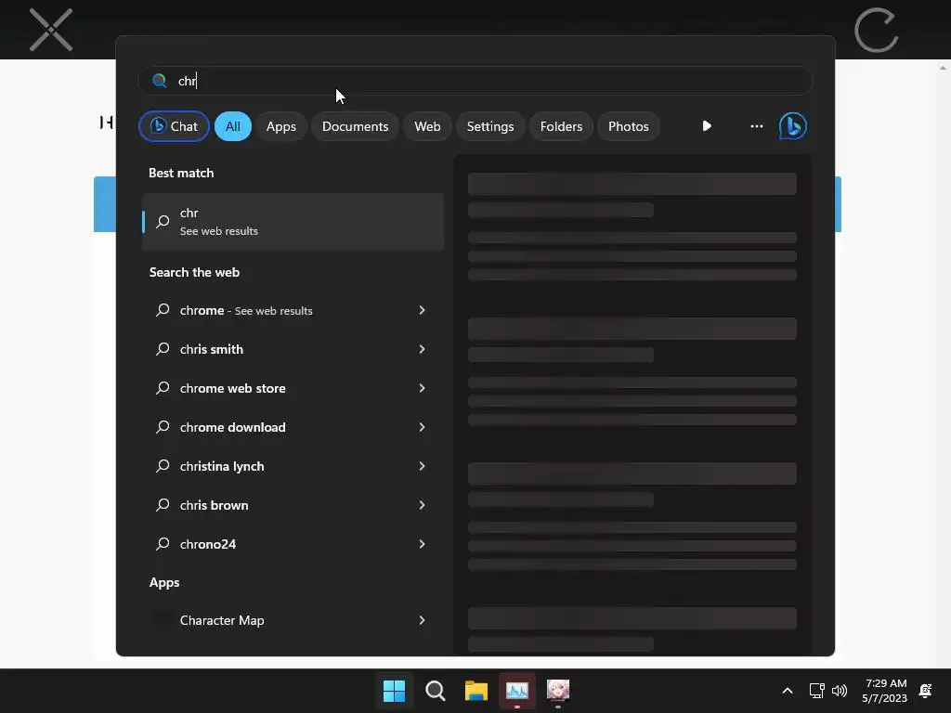Screen dimensions: 951x713
Task: Click scrollbar up arrow in background window
Action: (944, 66)
